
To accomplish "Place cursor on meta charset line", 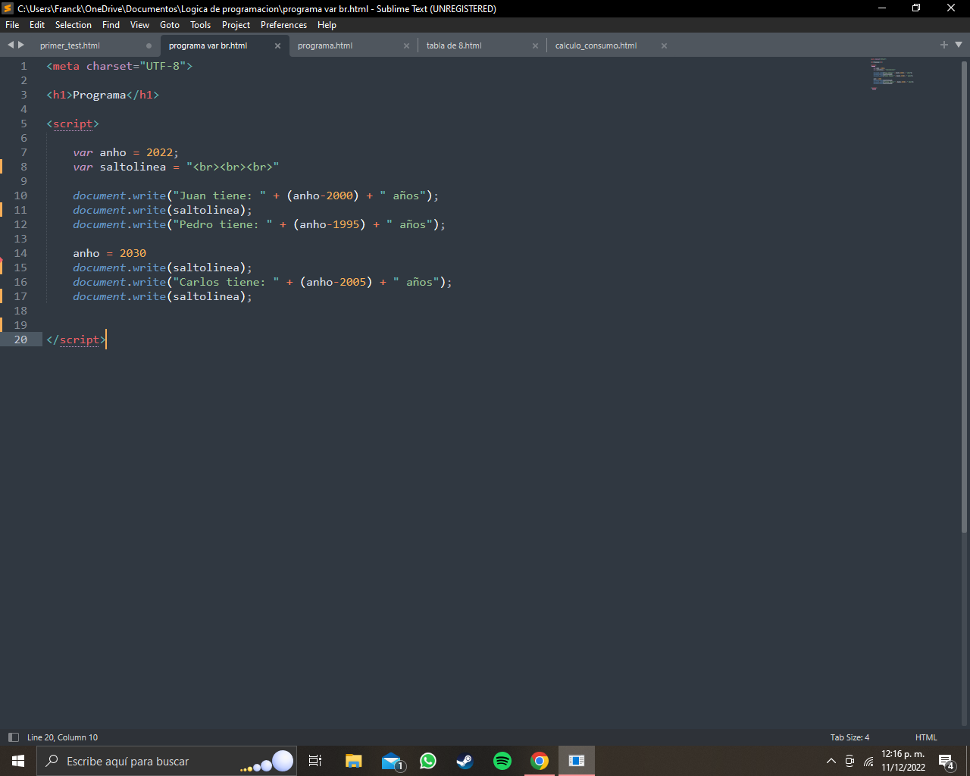I will pos(120,66).
